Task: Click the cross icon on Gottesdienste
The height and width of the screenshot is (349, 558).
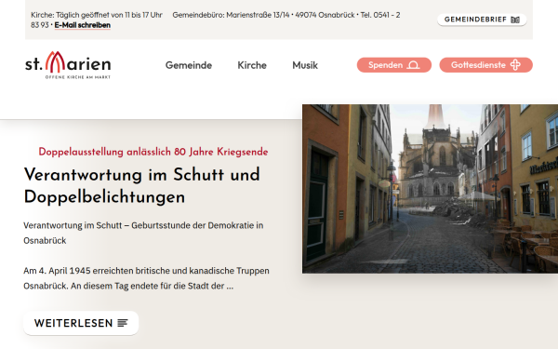Action: pos(515,65)
